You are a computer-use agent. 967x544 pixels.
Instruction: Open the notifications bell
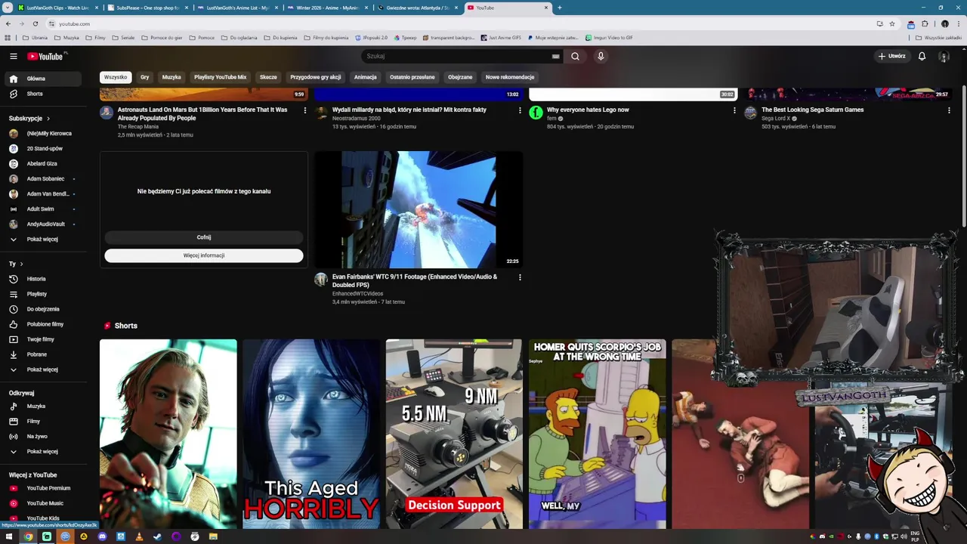922,56
